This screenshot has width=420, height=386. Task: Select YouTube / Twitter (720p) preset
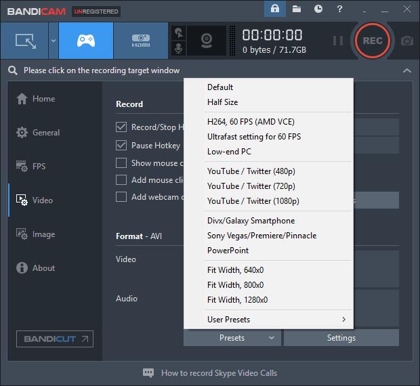pyautogui.click(x=269, y=186)
